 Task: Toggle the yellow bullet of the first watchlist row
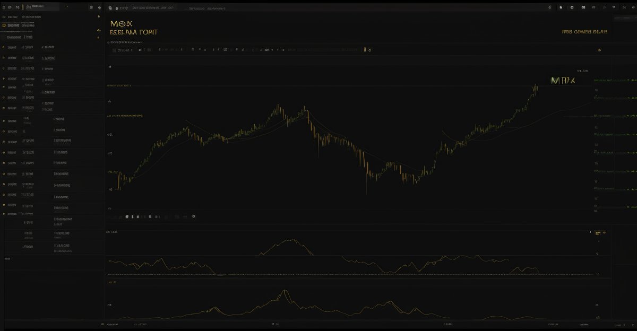click(4, 47)
